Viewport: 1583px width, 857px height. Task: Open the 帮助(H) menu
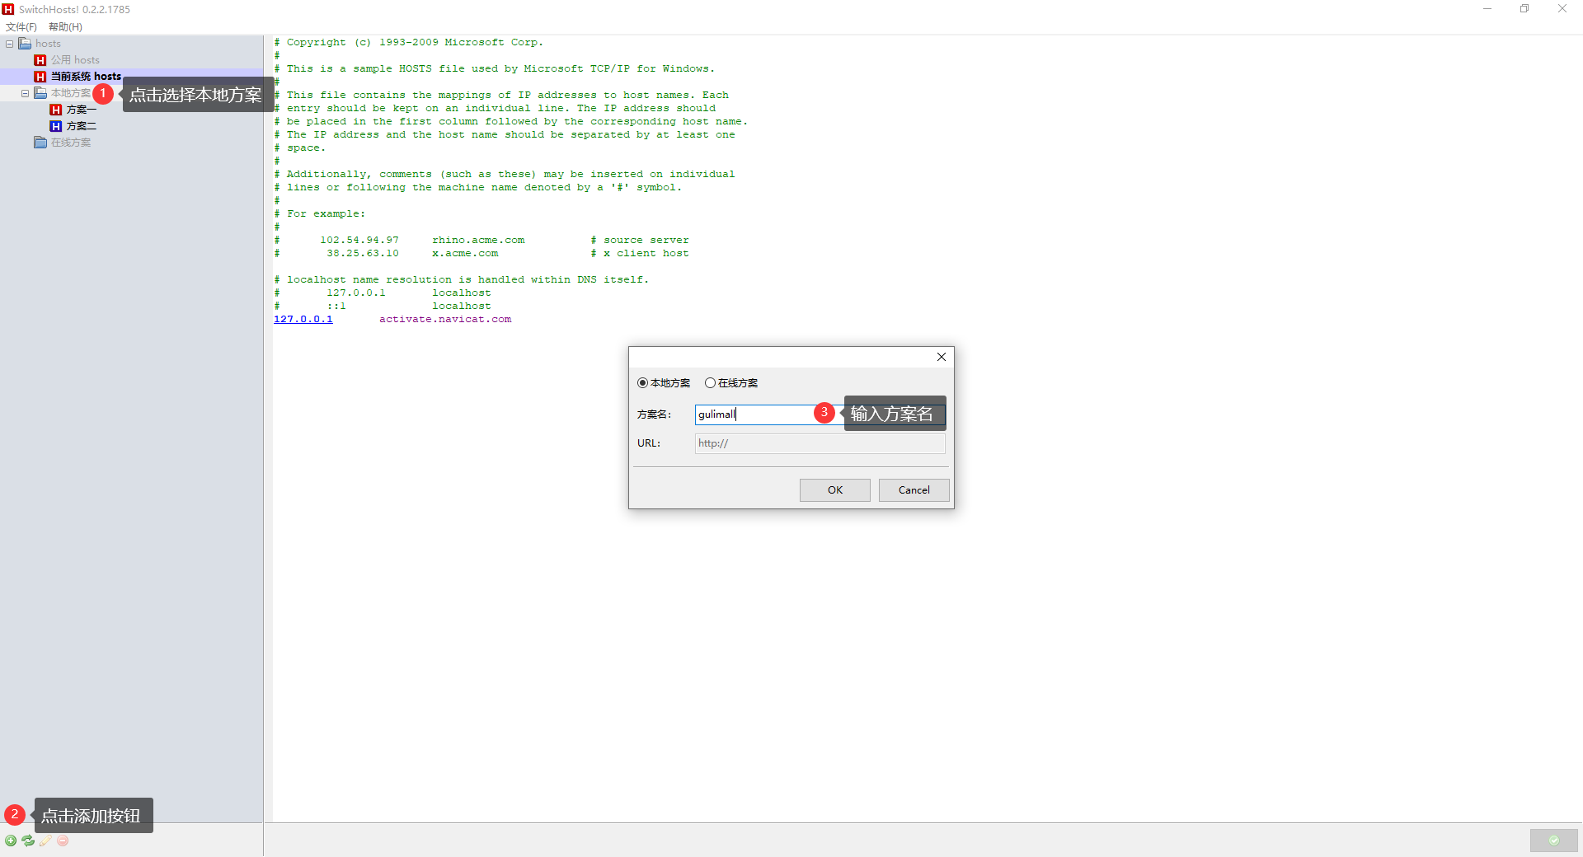coord(65,27)
